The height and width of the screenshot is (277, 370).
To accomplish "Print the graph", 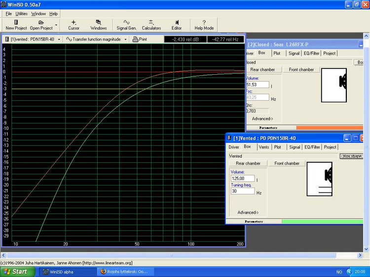I will tap(140, 39).
